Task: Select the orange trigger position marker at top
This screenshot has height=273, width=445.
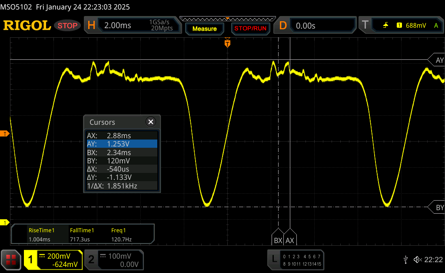Action: pos(227,43)
